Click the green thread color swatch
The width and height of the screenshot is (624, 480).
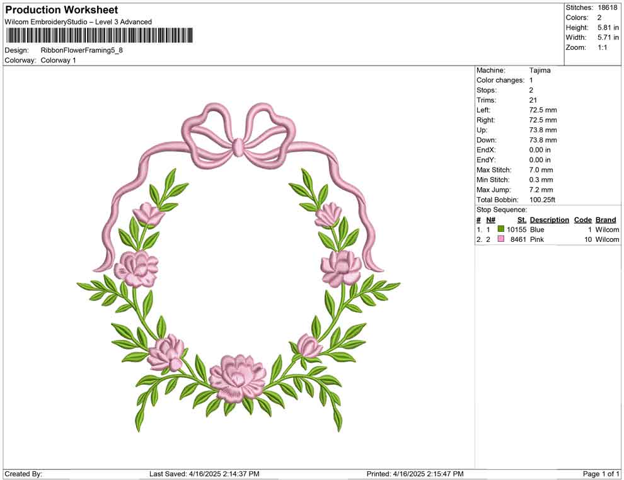(501, 230)
